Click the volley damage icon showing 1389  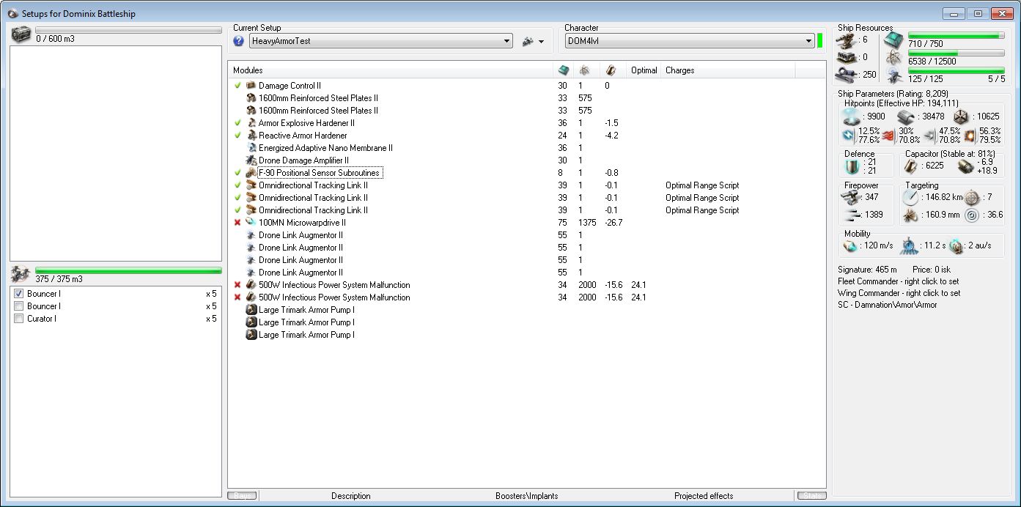[852, 215]
